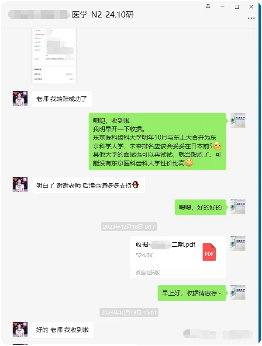Open the 收据 二期.pdf file message
This screenshot has height=346, width=262.
[x=178, y=257]
